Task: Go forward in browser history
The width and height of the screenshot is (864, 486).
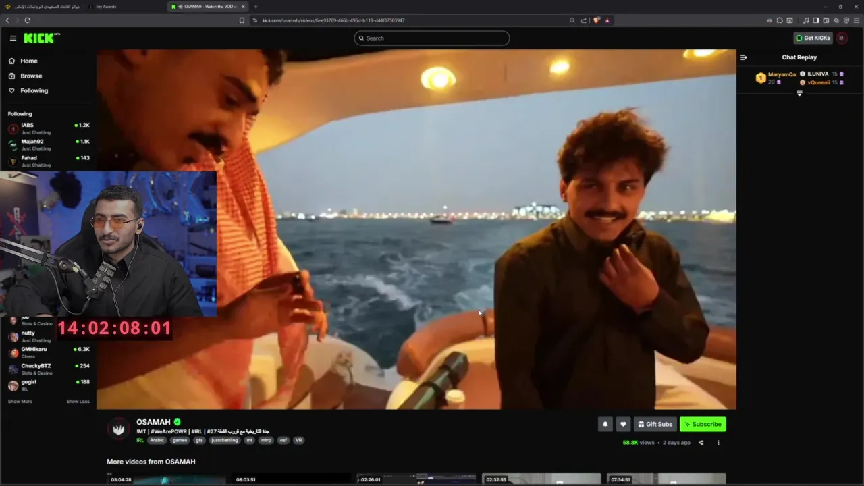Action: [18, 20]
